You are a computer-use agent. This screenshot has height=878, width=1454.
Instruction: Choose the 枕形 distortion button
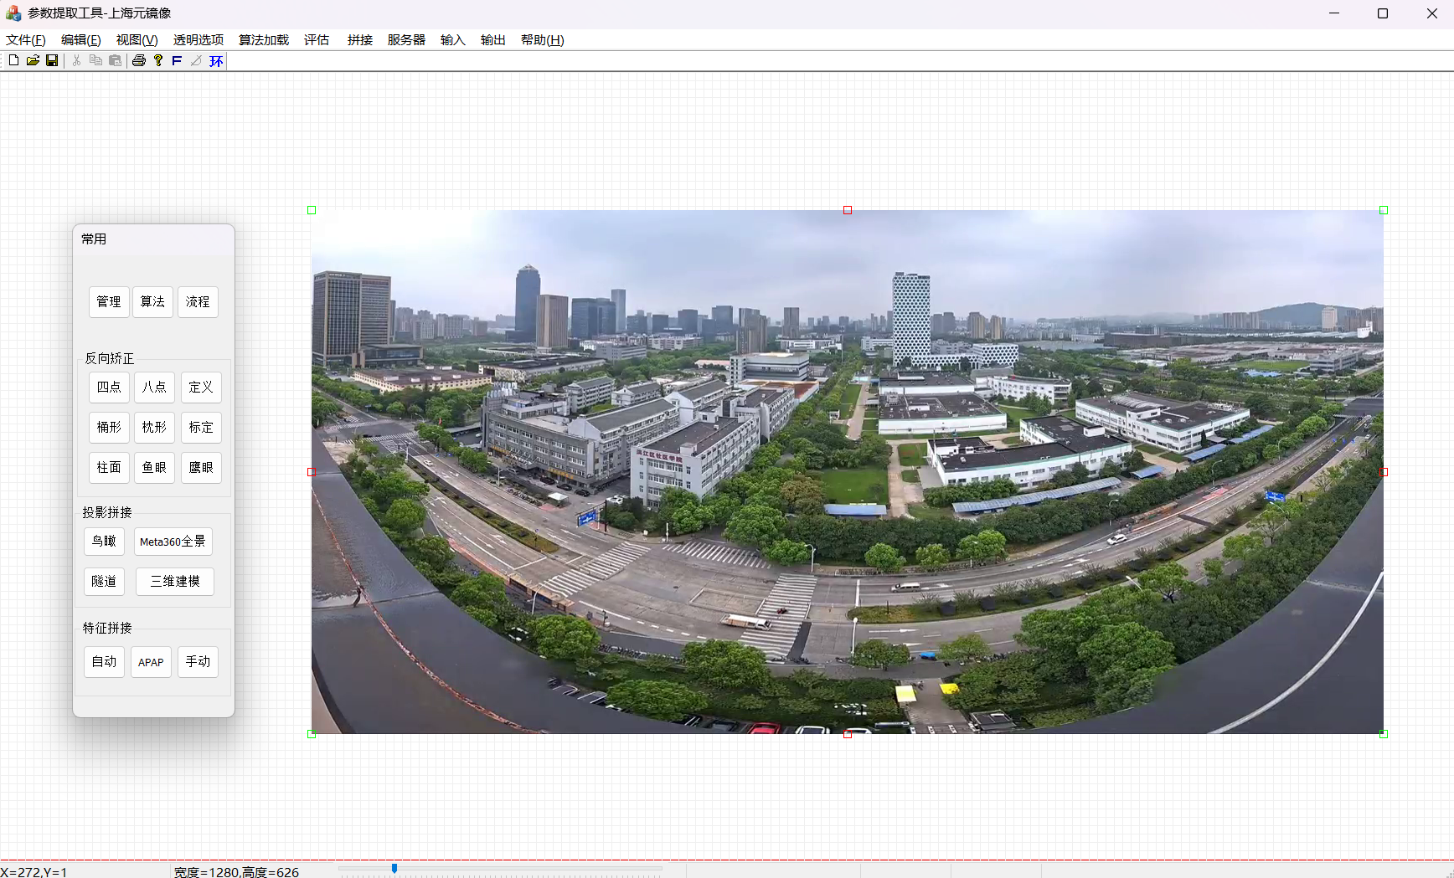click(154, 428)
